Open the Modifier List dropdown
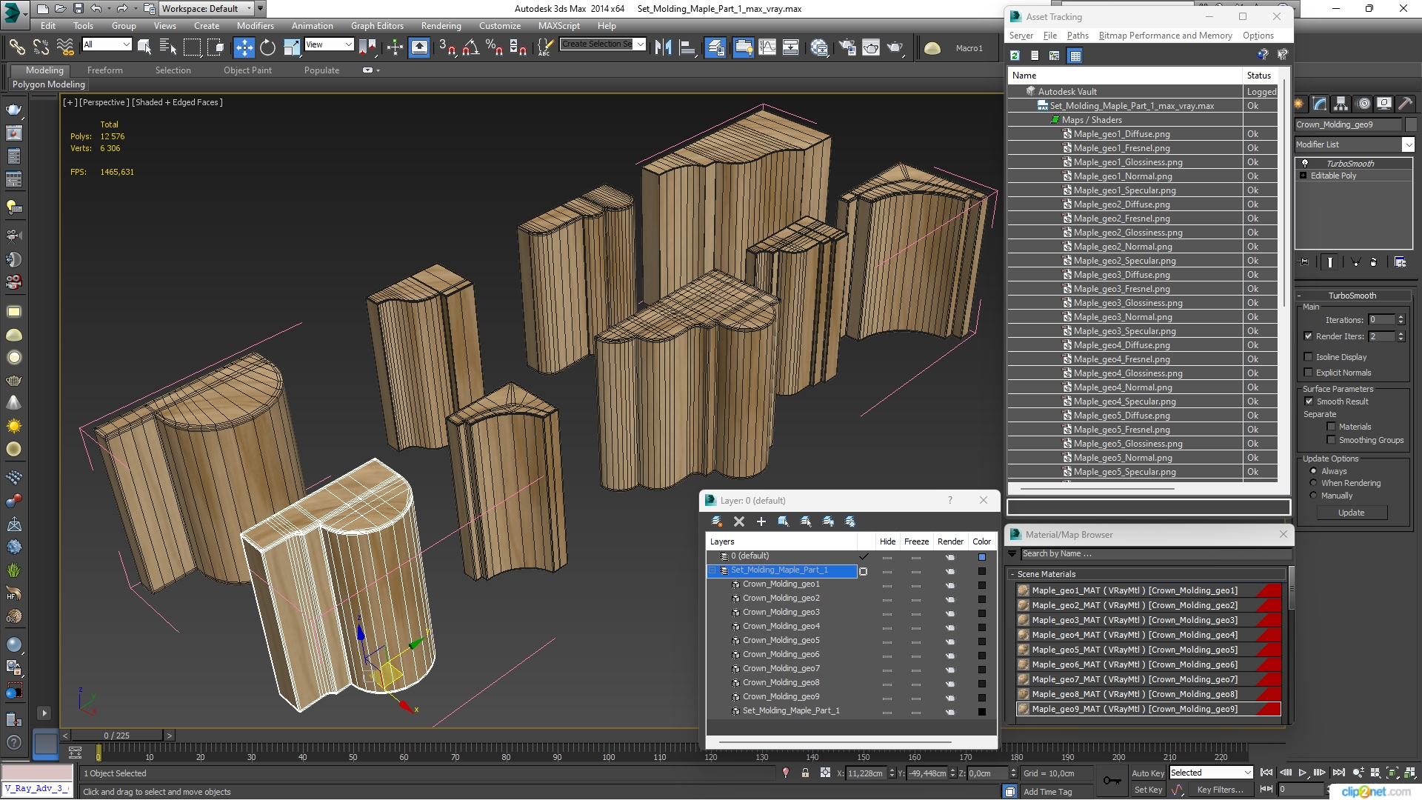The height and width of the screenshot is (800, 1422). pos(1408,144)
